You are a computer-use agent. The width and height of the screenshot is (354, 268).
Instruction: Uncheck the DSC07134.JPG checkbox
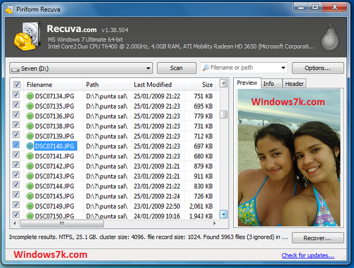(16, 94)
